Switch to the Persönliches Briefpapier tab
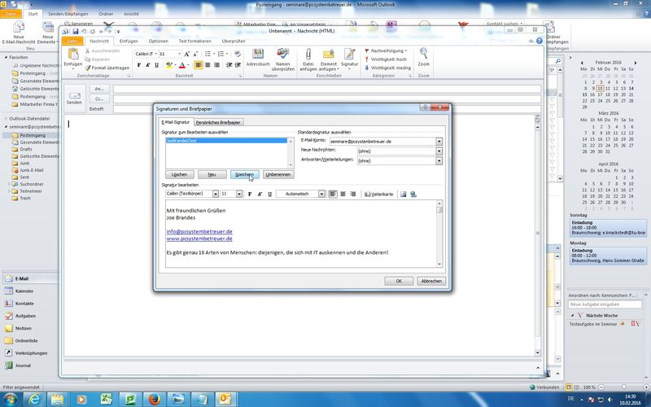This screenshot has height=407, width=651. [x=219, y=122]
